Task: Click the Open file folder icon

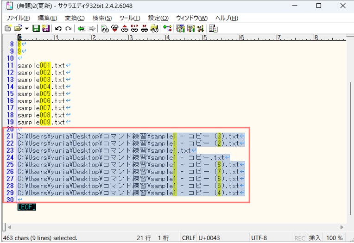Action: [x=18, y=29]
